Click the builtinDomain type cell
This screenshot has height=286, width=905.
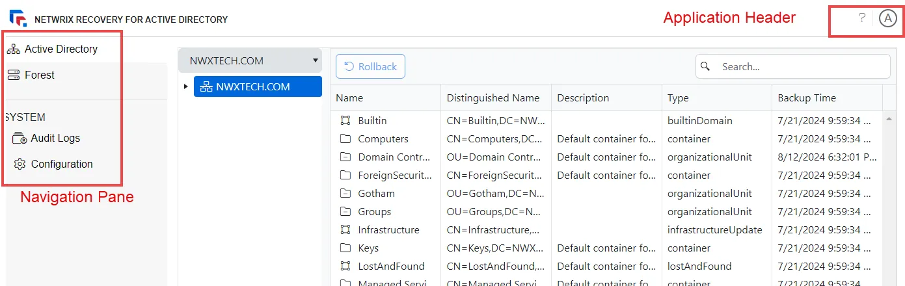click(700, 120)
